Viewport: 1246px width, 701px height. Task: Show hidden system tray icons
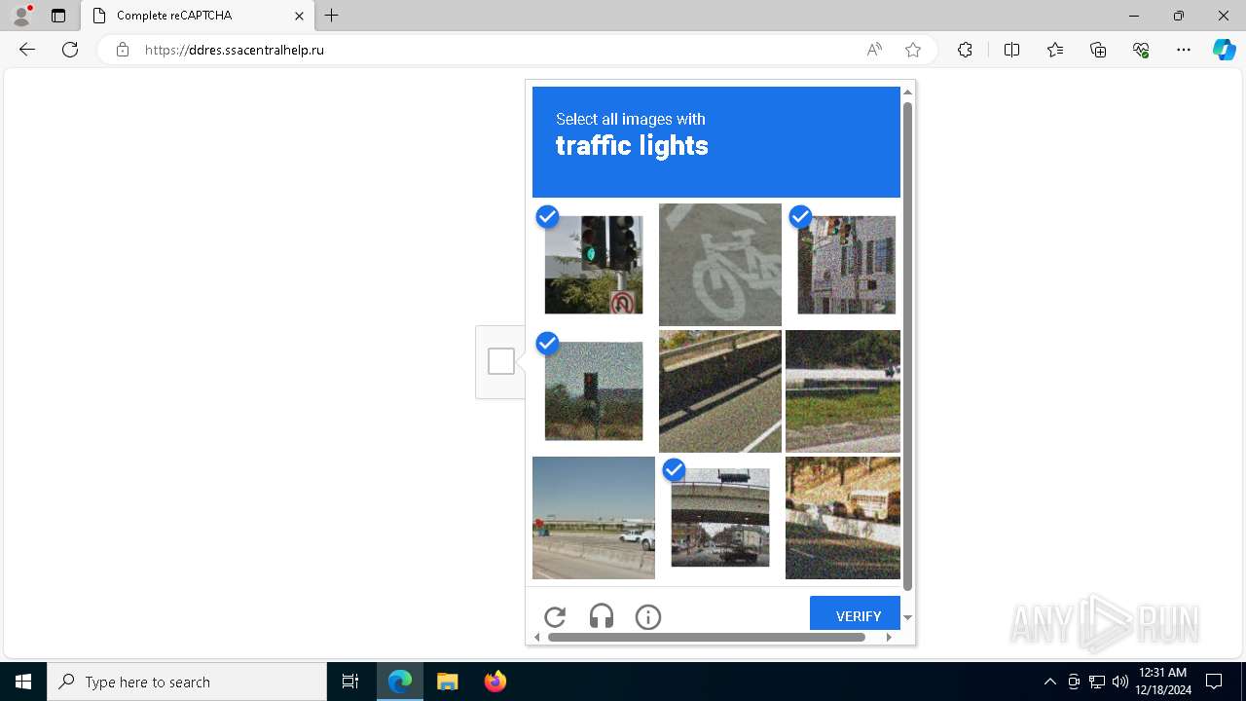pyautogui.click(x=1049, y=682)
